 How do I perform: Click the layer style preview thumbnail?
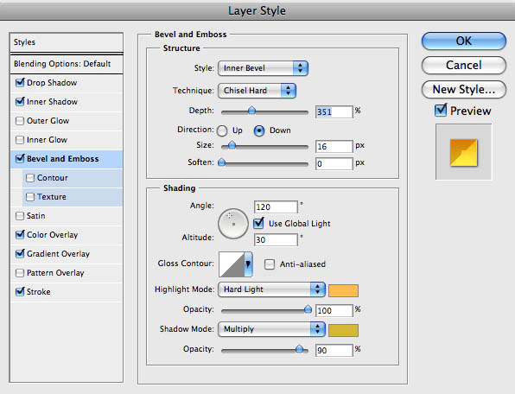click(463, 152)
